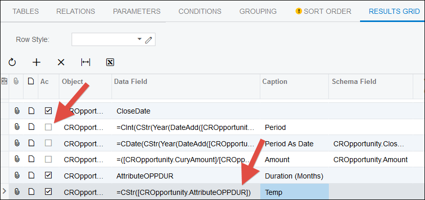
Task: Click the notes column header icon
Action: (31, 81)
